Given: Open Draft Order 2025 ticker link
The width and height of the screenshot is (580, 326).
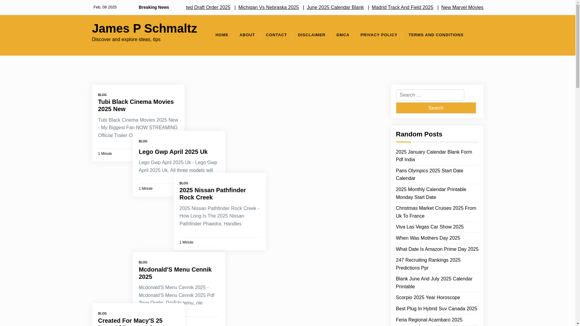Looking at the screenshot, I should (x=208, y=8).
